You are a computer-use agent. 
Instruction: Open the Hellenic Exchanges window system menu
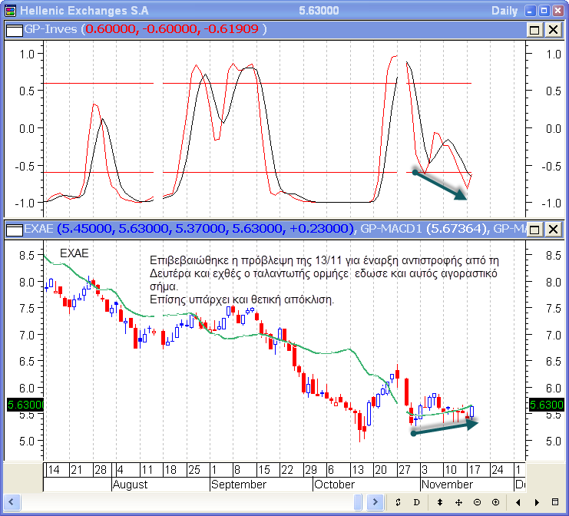[x=9, y=11]
